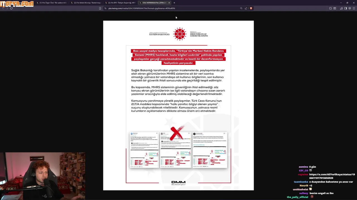The image size is (357, 200).
Task: Switch to the "Bülent Mumay" X tab
Action: [86, 3]
